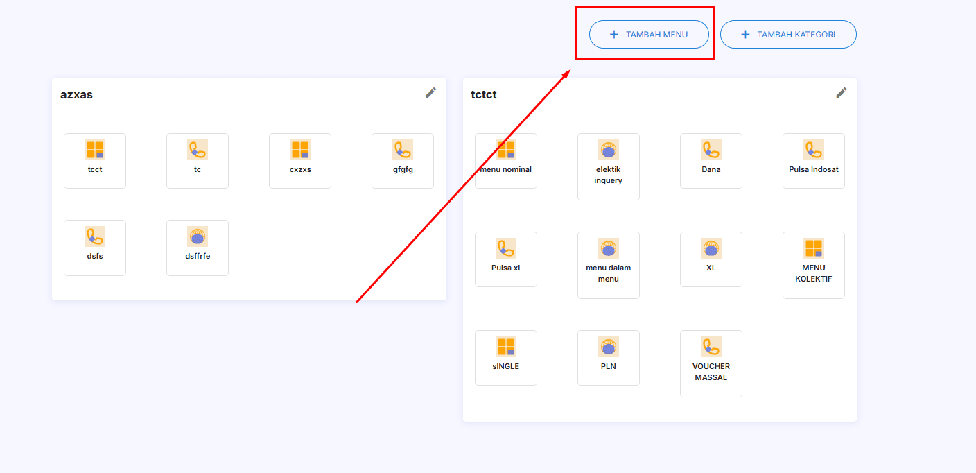
Task: Click the Tambah Kategori button
Action: click(x=788, y=35)
